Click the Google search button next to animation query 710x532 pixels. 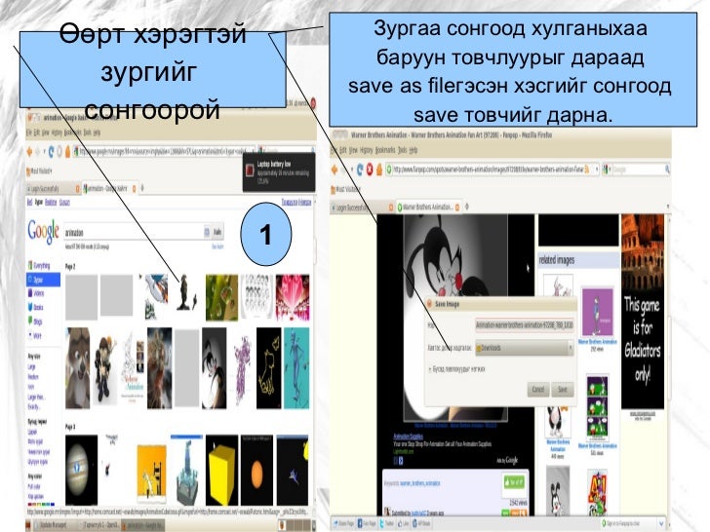click(x=217, y=232)
